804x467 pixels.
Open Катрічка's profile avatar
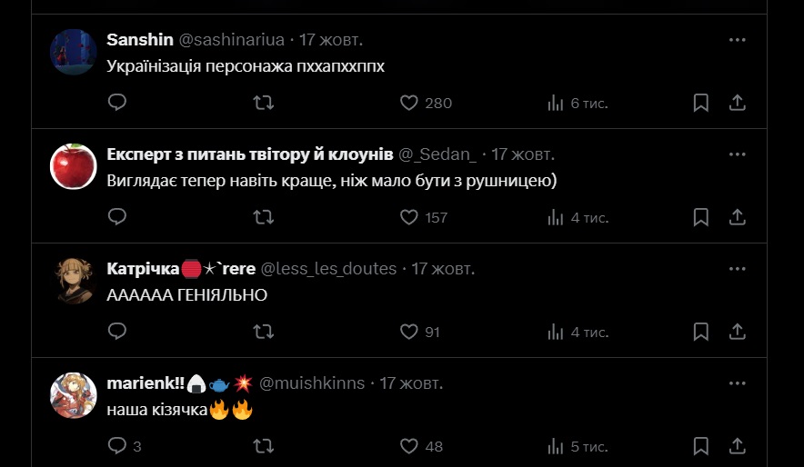pos(73,282)
